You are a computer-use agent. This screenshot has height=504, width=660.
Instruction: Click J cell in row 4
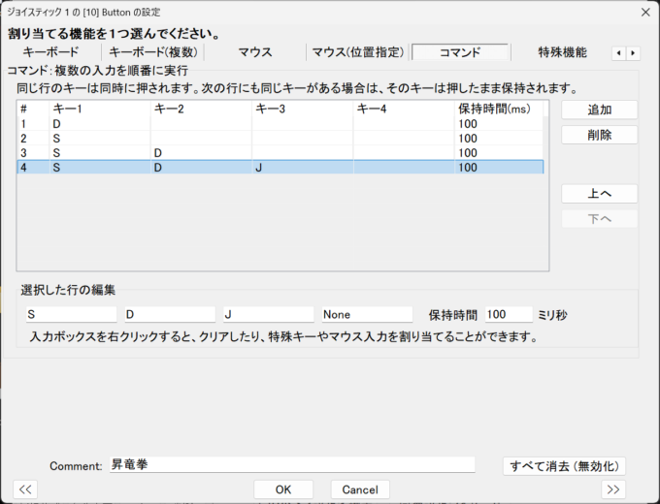(303, 168)
